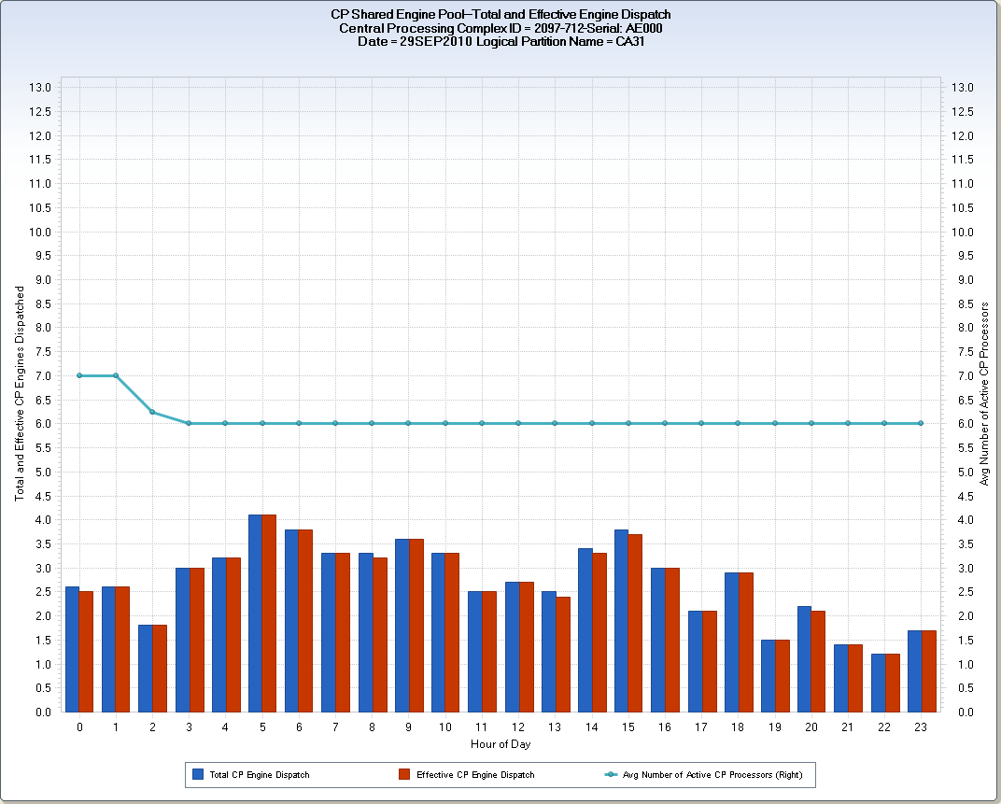1001x804 pixels.
Task: Click the red Effective bar at hour 17
Action: click(x=709, y=661)
